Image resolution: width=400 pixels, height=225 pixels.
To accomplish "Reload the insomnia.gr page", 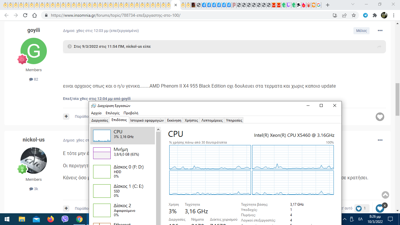I will click(25, 15).
